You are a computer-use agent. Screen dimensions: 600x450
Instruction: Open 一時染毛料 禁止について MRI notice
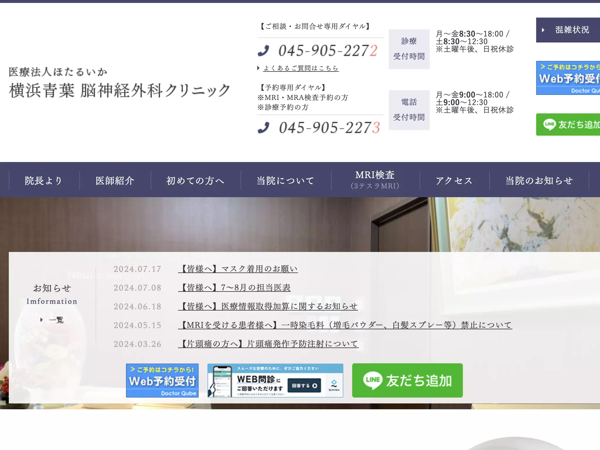345,325
